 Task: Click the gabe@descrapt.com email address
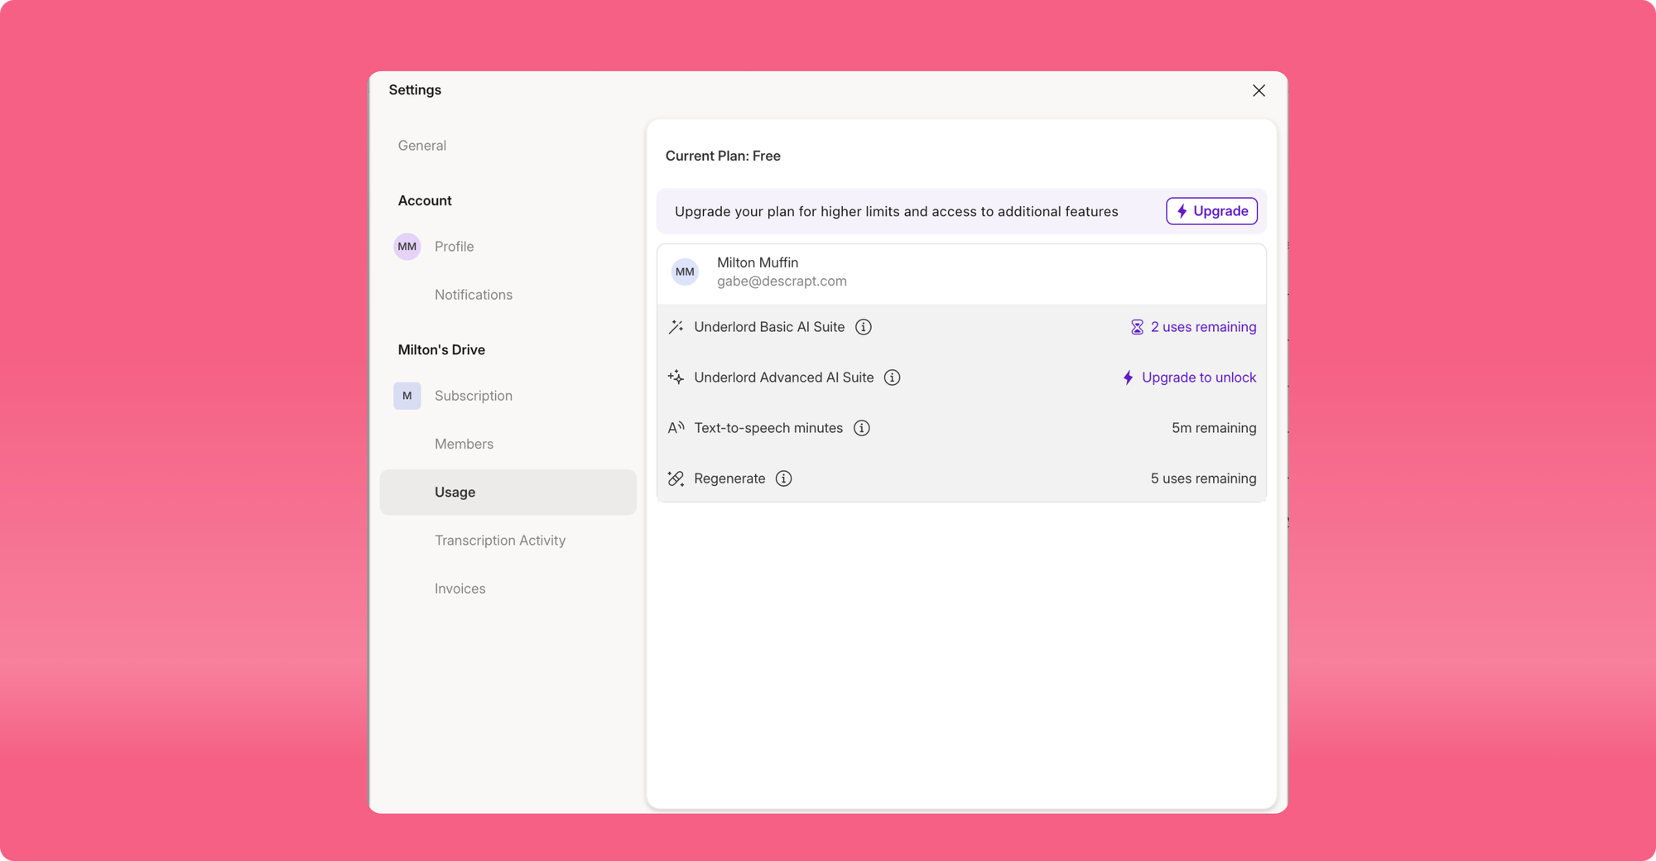[782, 281]
